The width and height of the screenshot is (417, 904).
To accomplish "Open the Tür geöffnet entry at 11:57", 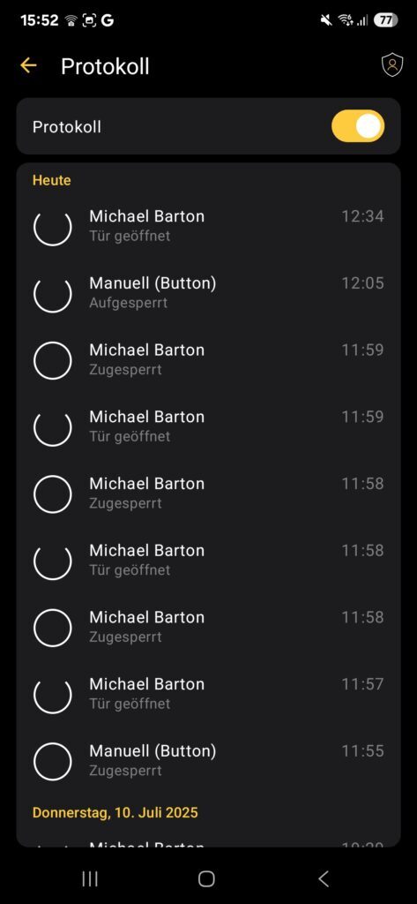I will click(x=208, y=694).
